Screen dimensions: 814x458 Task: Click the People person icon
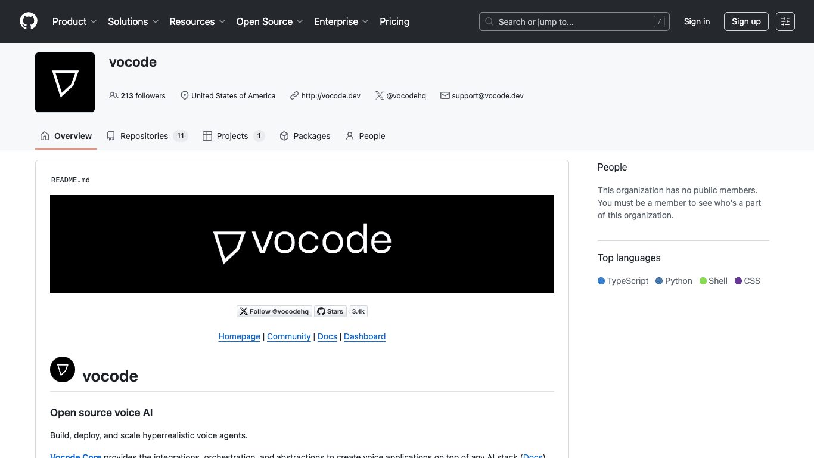click(350, 136)
